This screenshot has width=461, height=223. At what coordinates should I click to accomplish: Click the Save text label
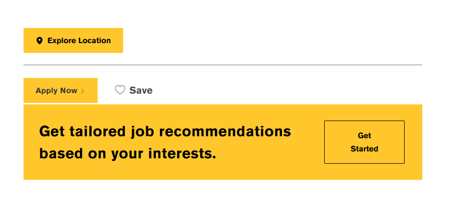pyautogui.click(x=141, y=90)
